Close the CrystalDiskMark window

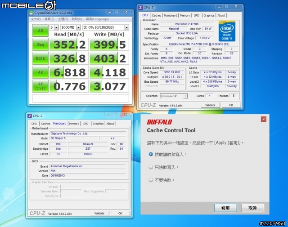(x=126, y=12)
